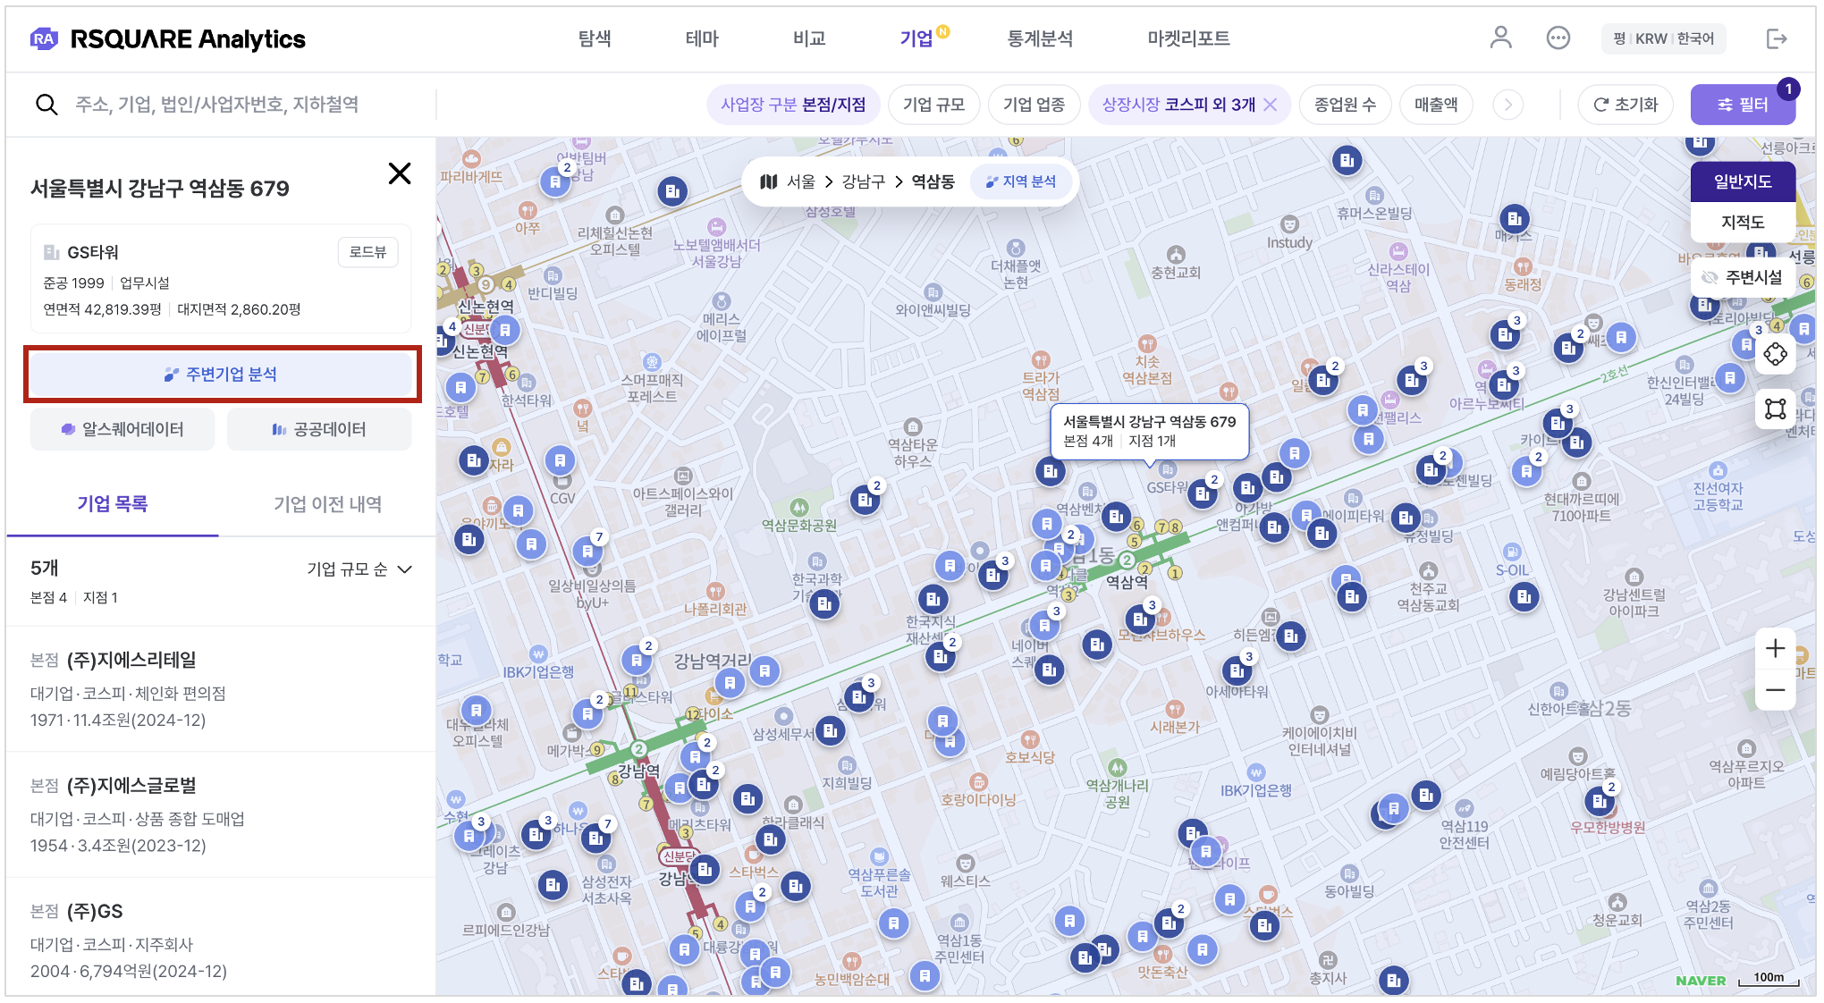Open the 기업 규모 filter dropdown

933,105
